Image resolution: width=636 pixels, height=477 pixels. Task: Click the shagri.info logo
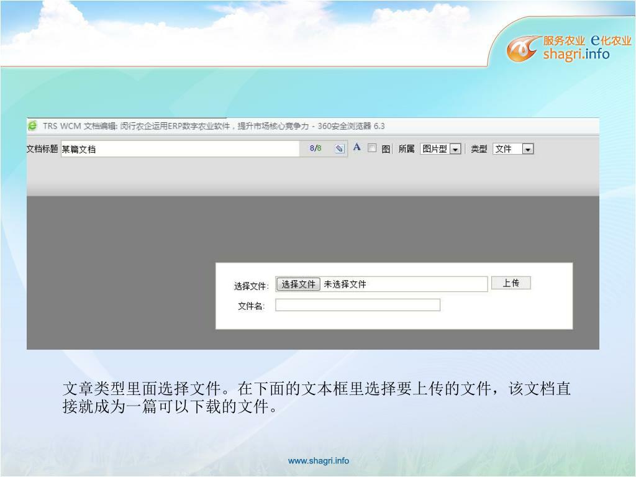tap(569, 48)
